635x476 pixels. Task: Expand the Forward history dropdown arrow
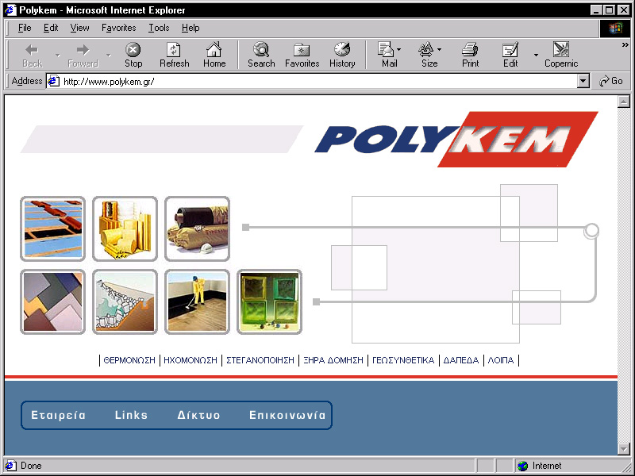coord(109,55)
